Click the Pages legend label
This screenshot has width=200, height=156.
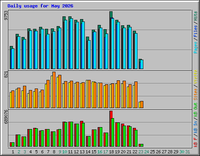tap(196, 48)
